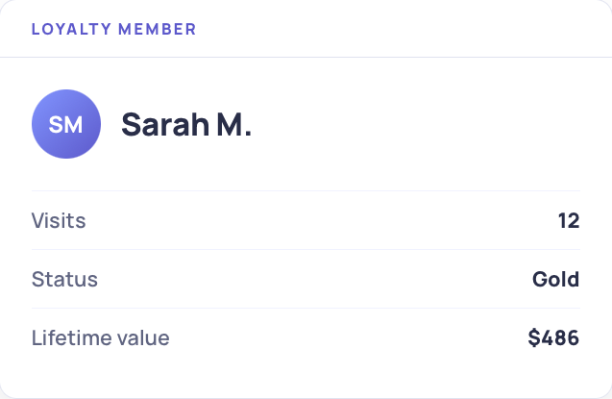Click the digit 2 in visits count
The width and height of the screenshot is (612, 399).
[x=574, y=221]
